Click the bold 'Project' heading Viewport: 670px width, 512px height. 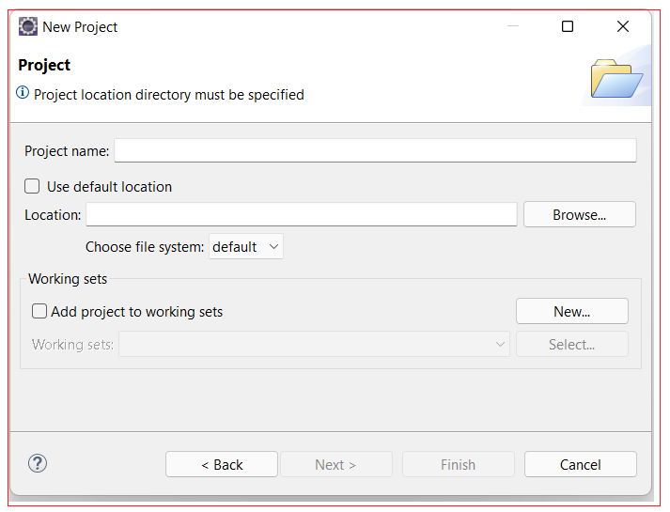pyautogui.click(x=44, y=66)
